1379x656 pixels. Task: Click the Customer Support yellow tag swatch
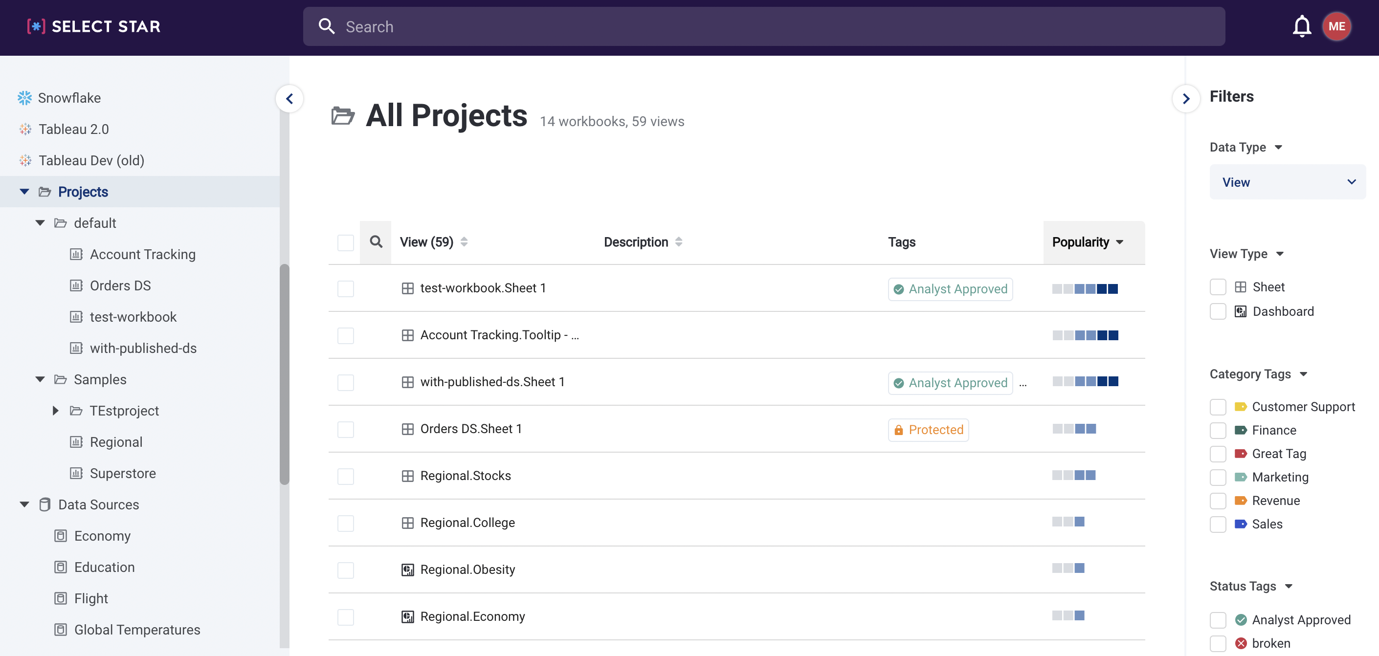pyautogui.click(x=1240, y=407)
